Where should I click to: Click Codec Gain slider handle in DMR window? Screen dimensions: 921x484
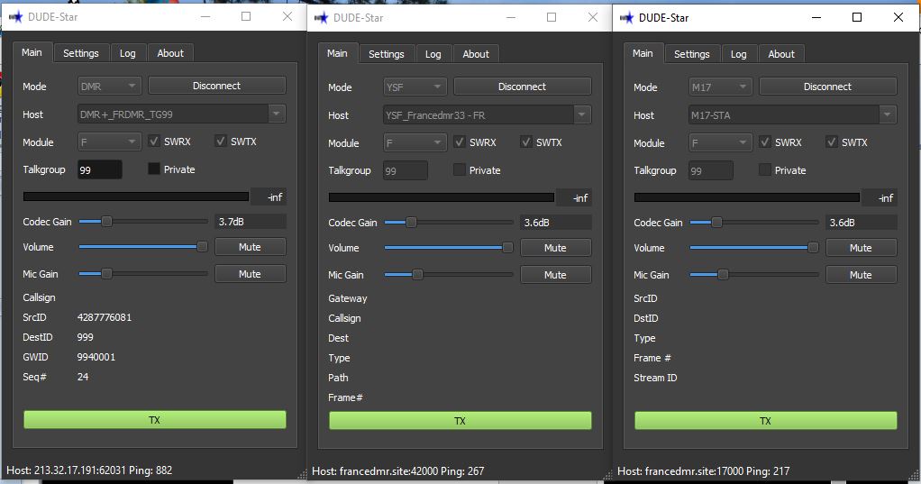(x=106, y=222)
